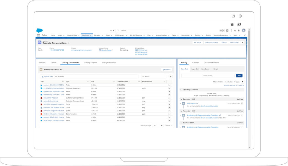Click the save-all double disk icon
Screen dimensions: 288x166
(239, 24)
